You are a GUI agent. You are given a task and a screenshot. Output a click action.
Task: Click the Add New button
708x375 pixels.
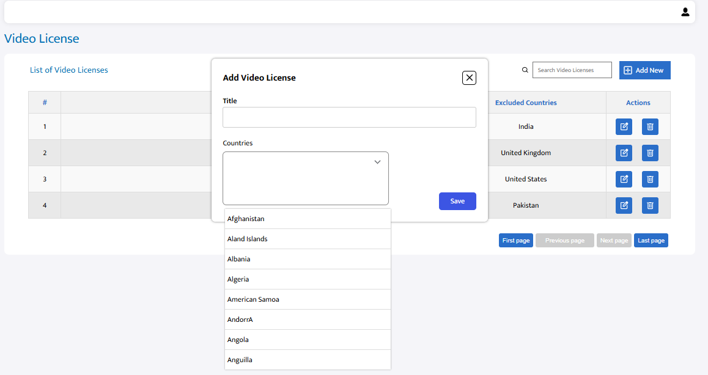644,70
